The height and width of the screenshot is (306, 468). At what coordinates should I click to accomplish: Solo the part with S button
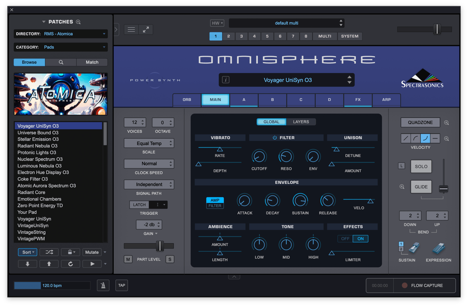coord(170,259)
